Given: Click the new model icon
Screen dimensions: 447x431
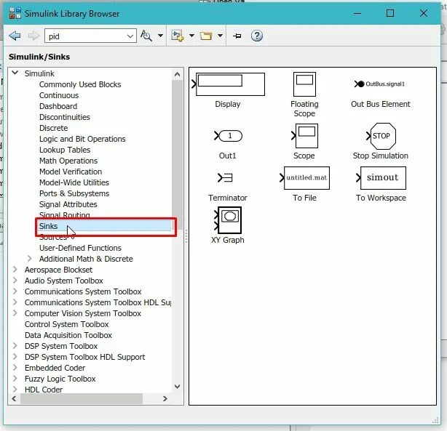Looking at the screenshot, I should (x=177, y=36).
